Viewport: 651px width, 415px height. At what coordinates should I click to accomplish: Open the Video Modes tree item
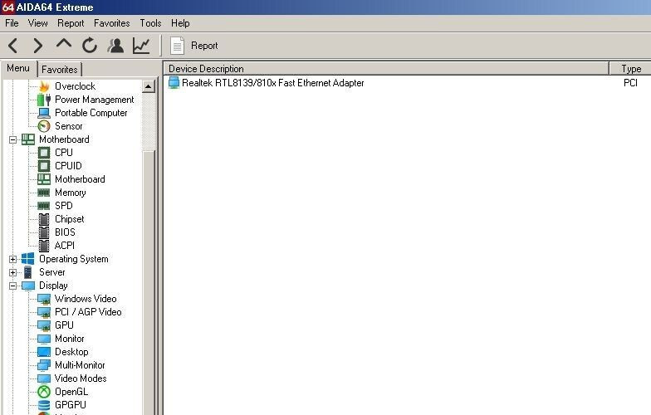click(81, 378)
